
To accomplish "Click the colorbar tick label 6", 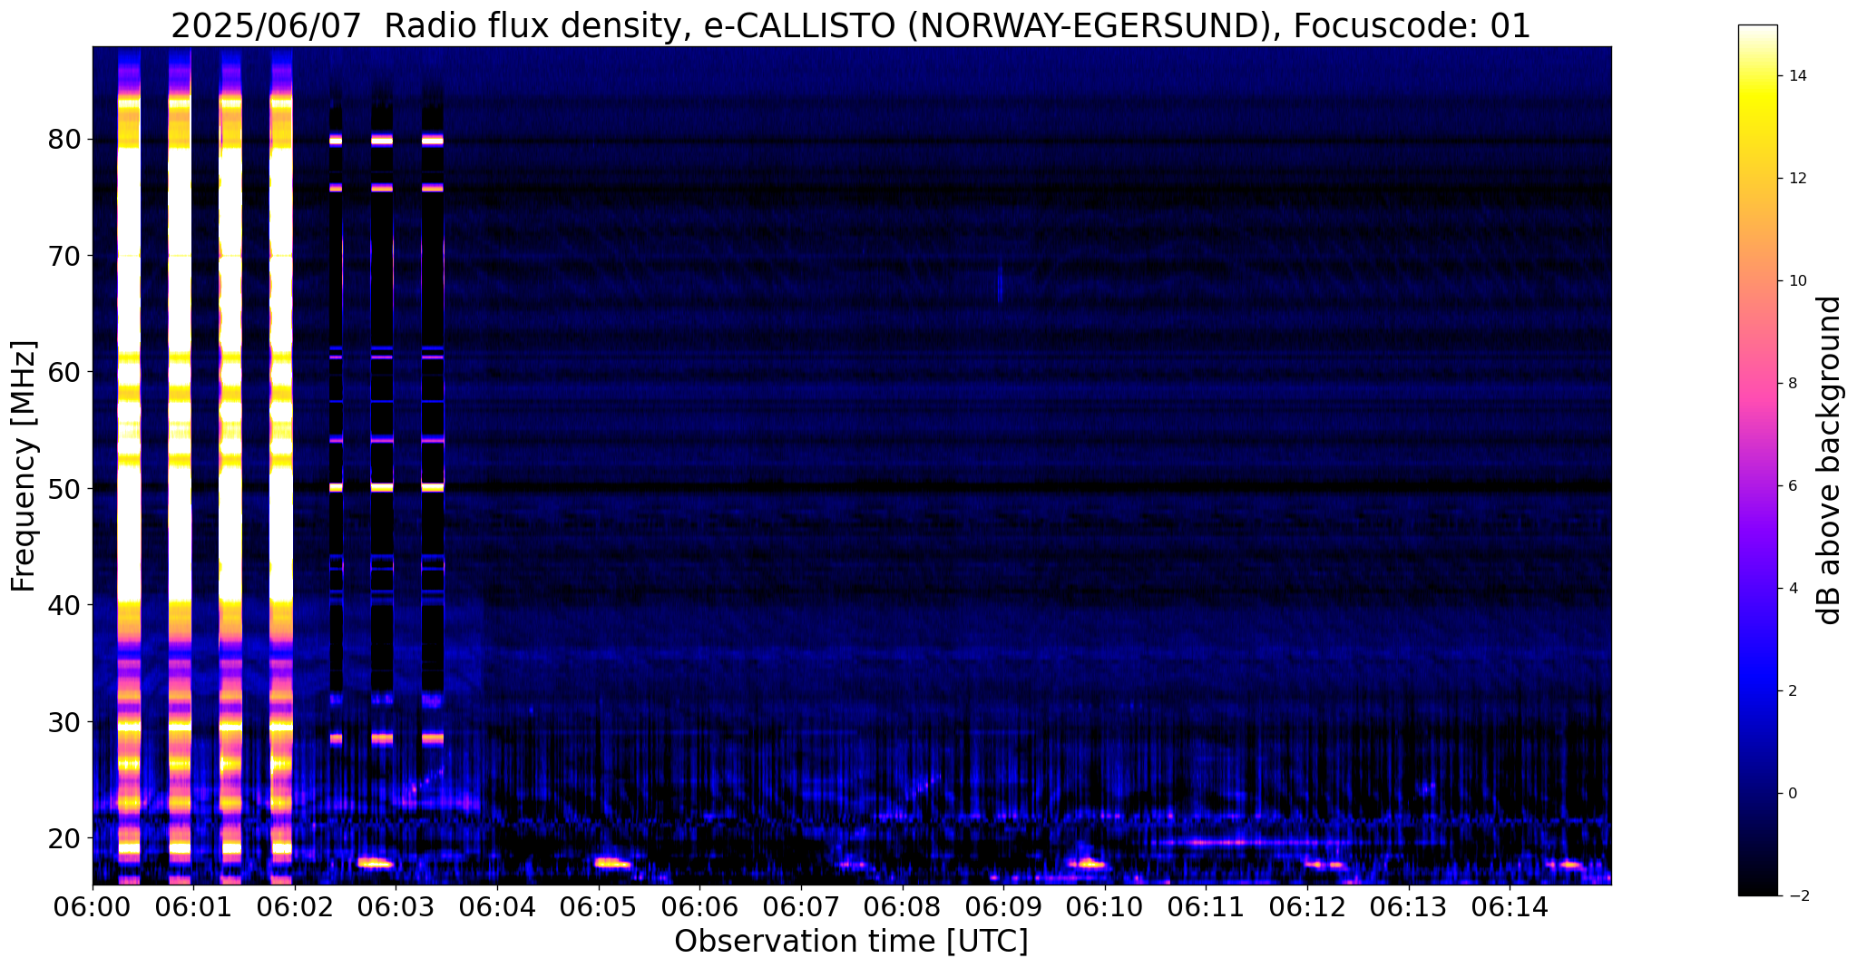I will pos(1793,486).
